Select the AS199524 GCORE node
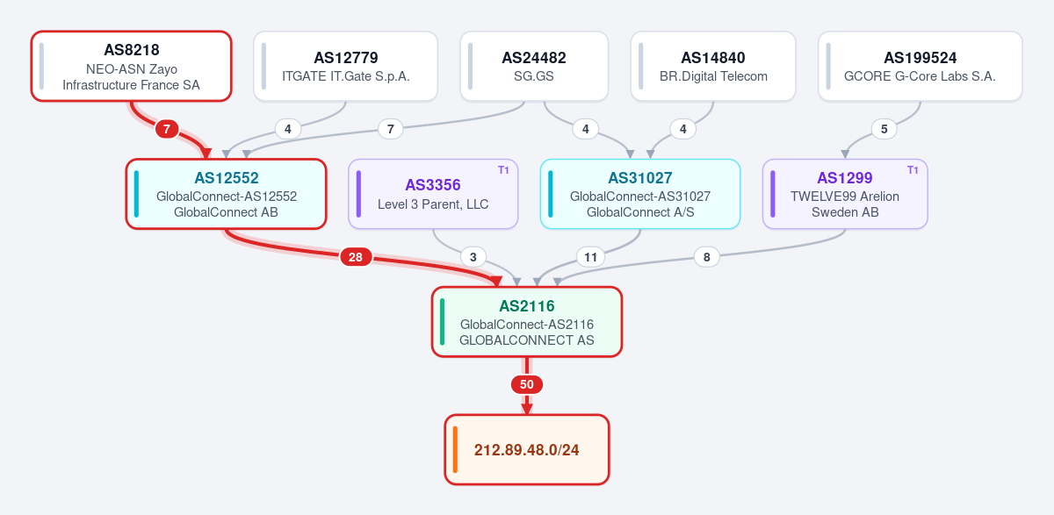The width and height of the screenshot is (1054, 515). [920, 67]
